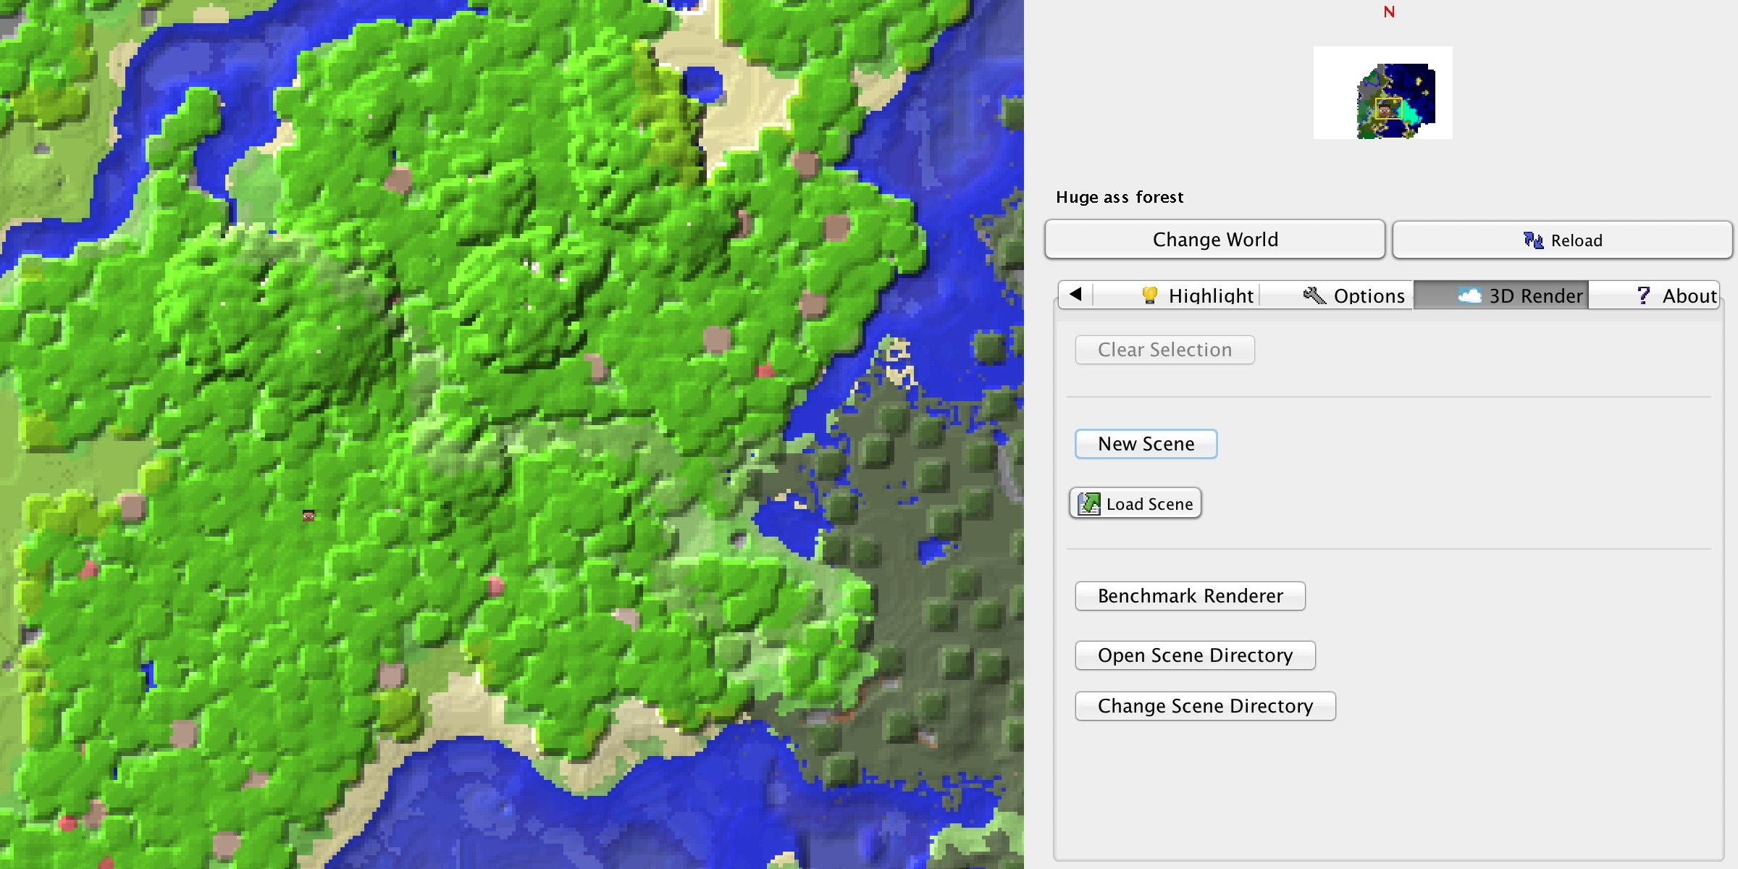Click the Load Scene file icon
This screenshot has width=1738, height=869.
point(1089,504)
